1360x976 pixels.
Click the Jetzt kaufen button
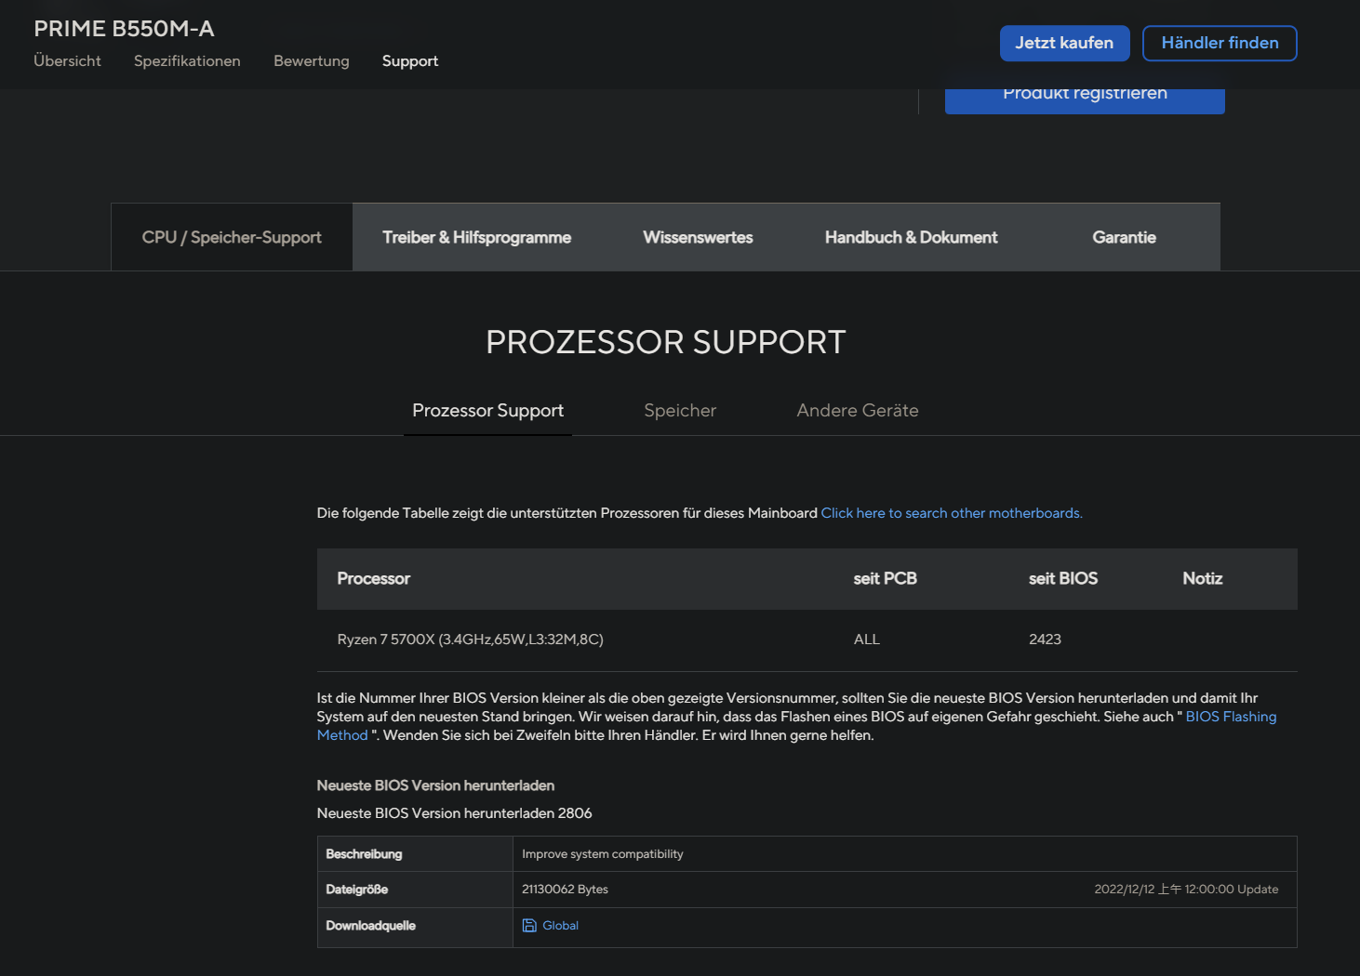pyautogui.click(x=1064, y=43)
